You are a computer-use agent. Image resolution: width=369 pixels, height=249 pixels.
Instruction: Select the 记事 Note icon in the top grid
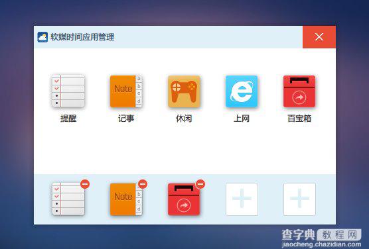tap(126, 91)
